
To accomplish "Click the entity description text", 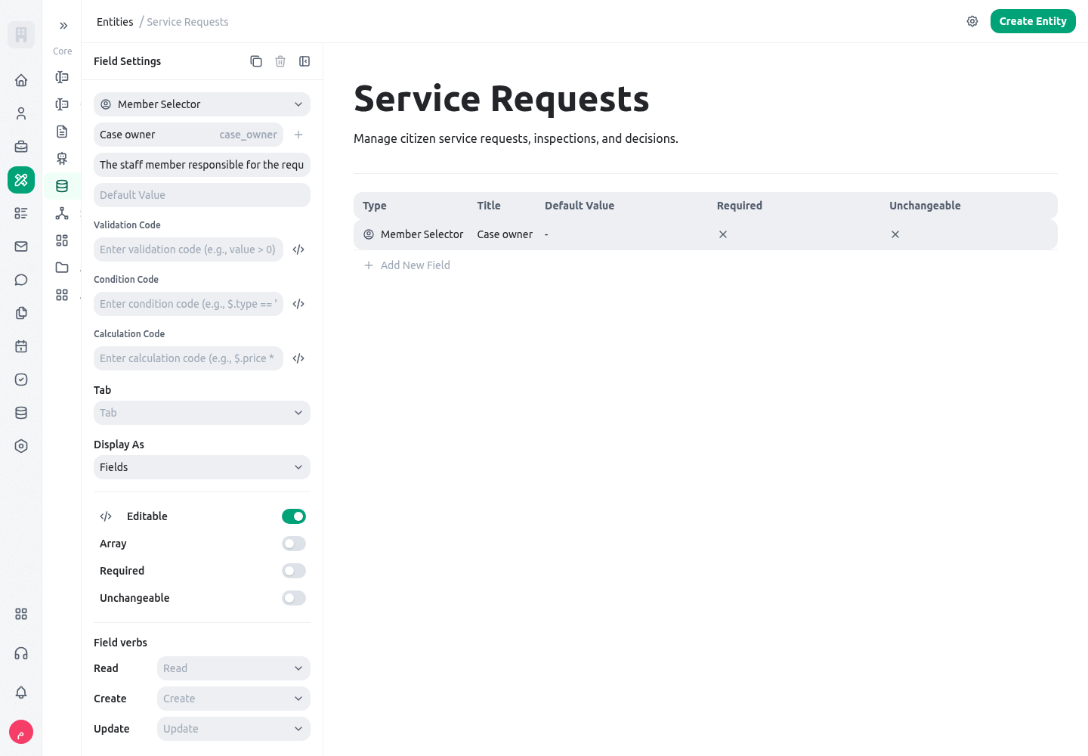I will pyautogui.click(x=516, y=138).
